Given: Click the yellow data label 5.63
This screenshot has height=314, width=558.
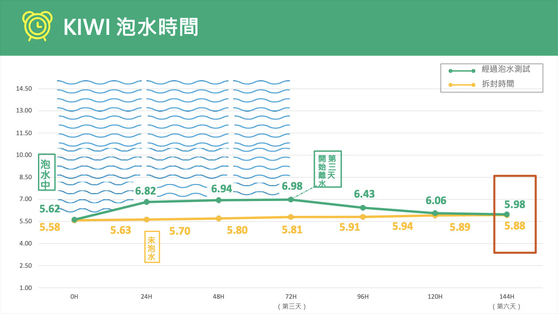Looking at the screenshot, I should [x=121, y=230].
